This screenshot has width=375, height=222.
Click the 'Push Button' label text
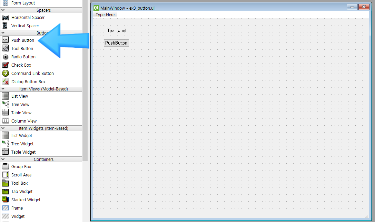coord(23,40)
